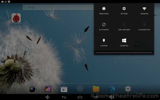The image size is (160, 100).
Task: Open the Settings gear in the dock
Action: (128, 89)
